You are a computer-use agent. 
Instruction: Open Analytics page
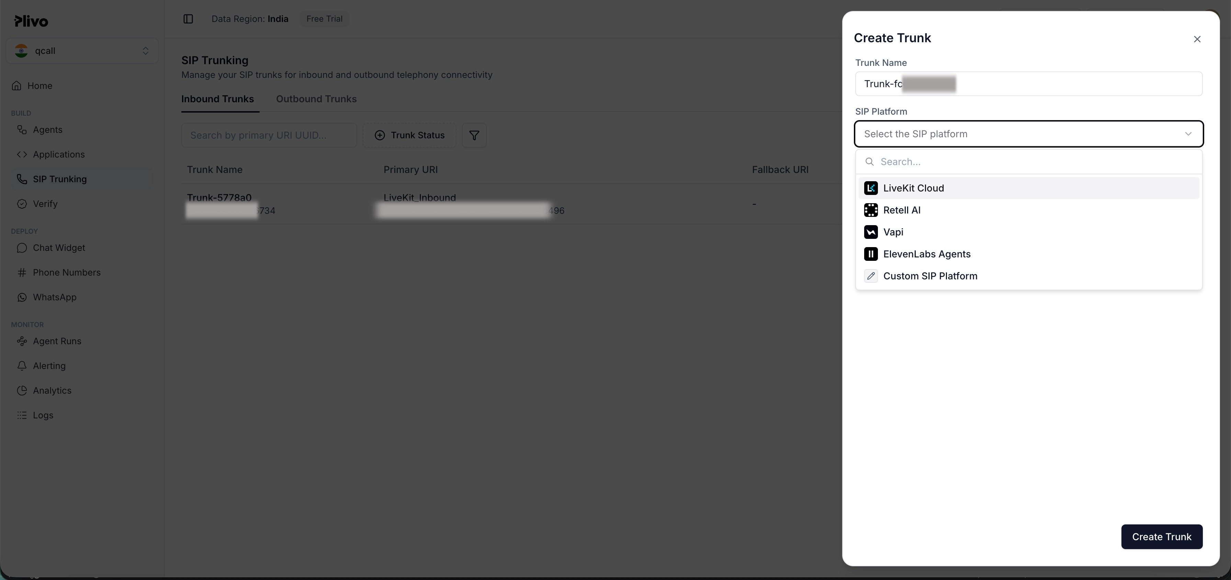81,391
